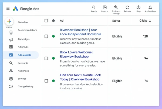Image resolution: width=162 pixels, height=109 pixels.
Task: Click the Keywords magnifier icon
Action: point(11,63)
